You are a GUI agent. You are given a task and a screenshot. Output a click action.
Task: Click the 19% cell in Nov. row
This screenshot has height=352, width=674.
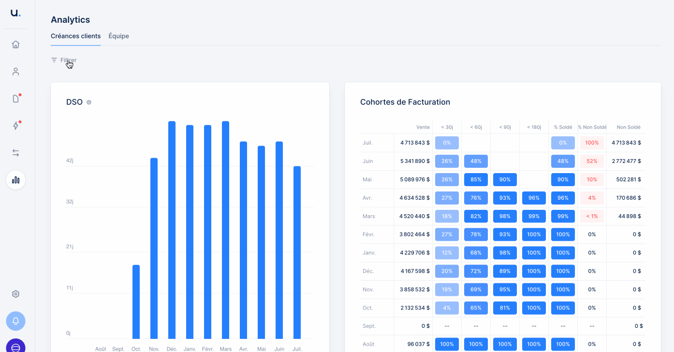coord(447,290)
